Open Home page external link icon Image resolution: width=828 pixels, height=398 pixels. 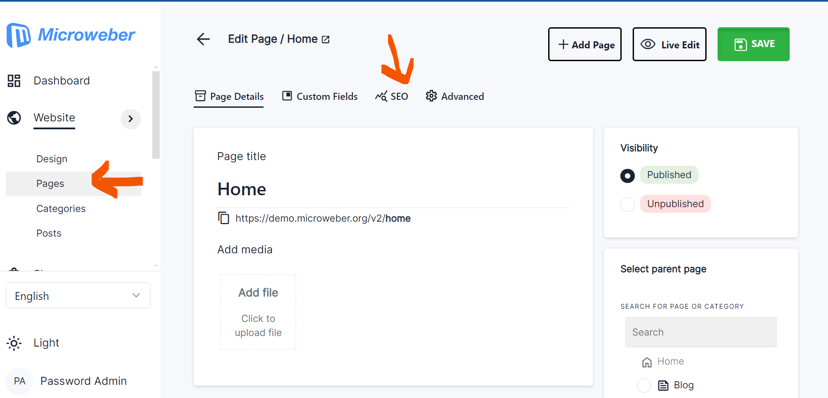(x=326, y=40)
